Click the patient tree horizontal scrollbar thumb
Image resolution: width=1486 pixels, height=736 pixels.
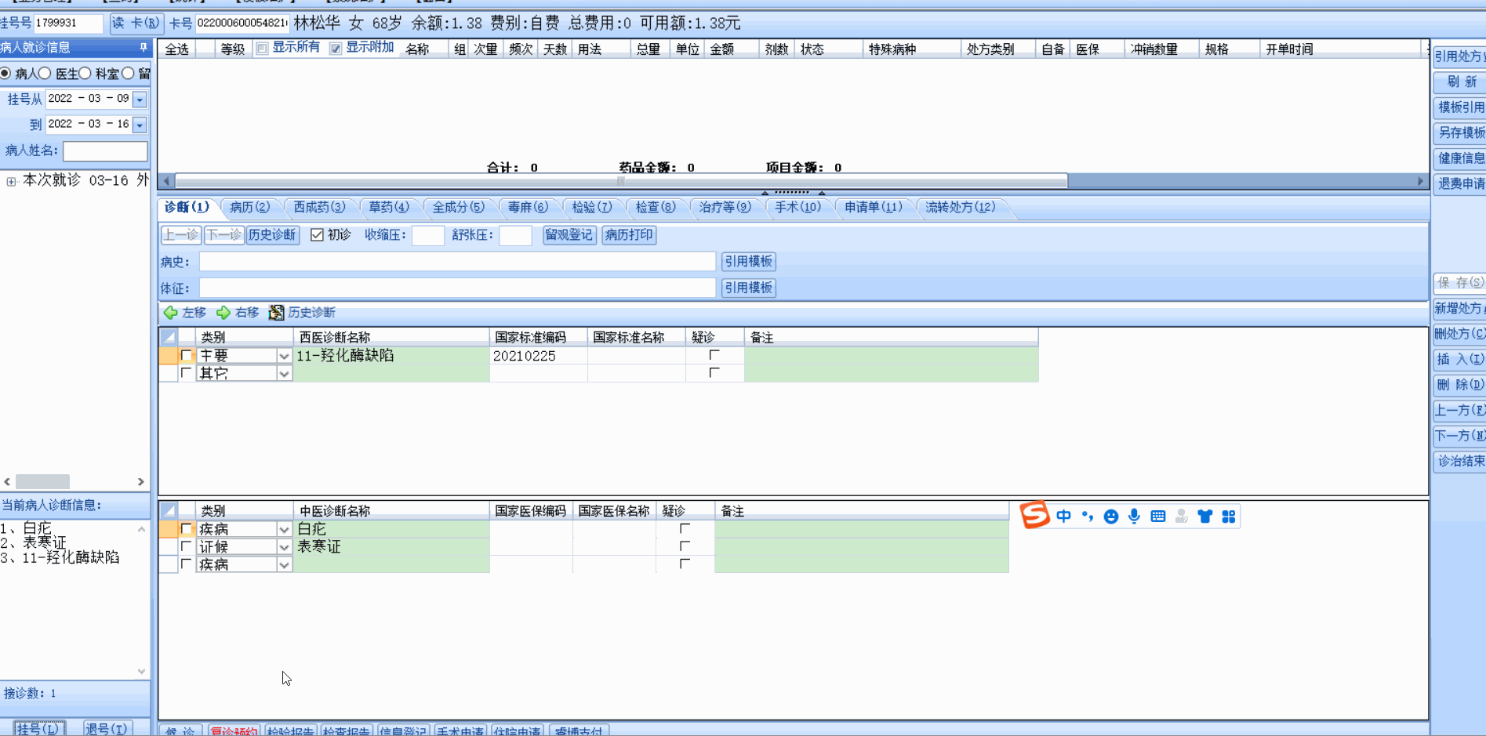[x=42, y=481]
